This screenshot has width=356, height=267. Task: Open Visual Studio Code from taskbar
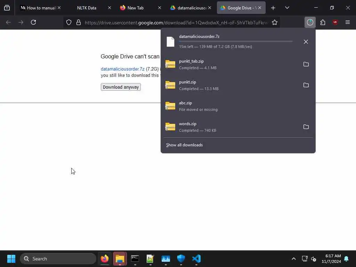coord(196,259)
